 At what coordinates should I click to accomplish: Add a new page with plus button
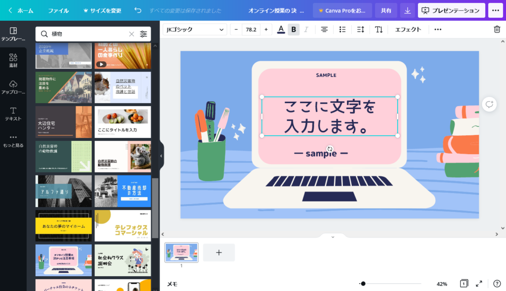[x=219, y=252]
